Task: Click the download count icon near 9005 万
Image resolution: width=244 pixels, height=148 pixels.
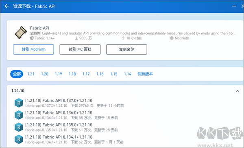Action: pos(76,38)
